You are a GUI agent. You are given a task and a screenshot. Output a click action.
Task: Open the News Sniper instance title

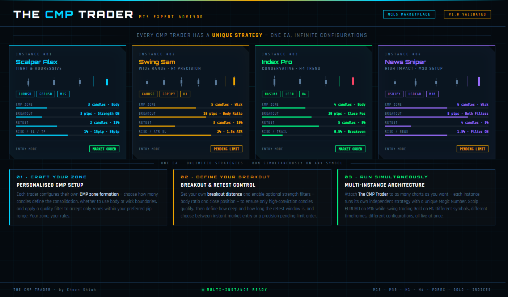click(x=406, y=62)
